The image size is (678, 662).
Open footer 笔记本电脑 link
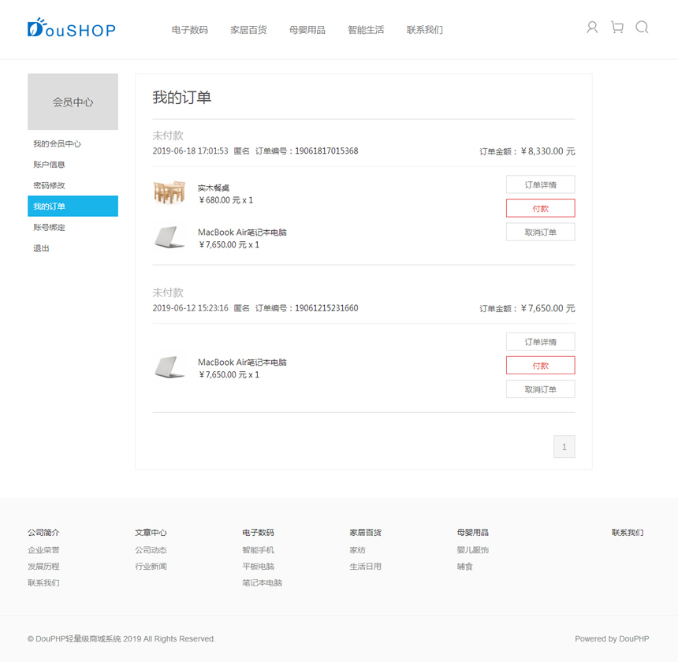pyautogui.click(x=262, y=583)
